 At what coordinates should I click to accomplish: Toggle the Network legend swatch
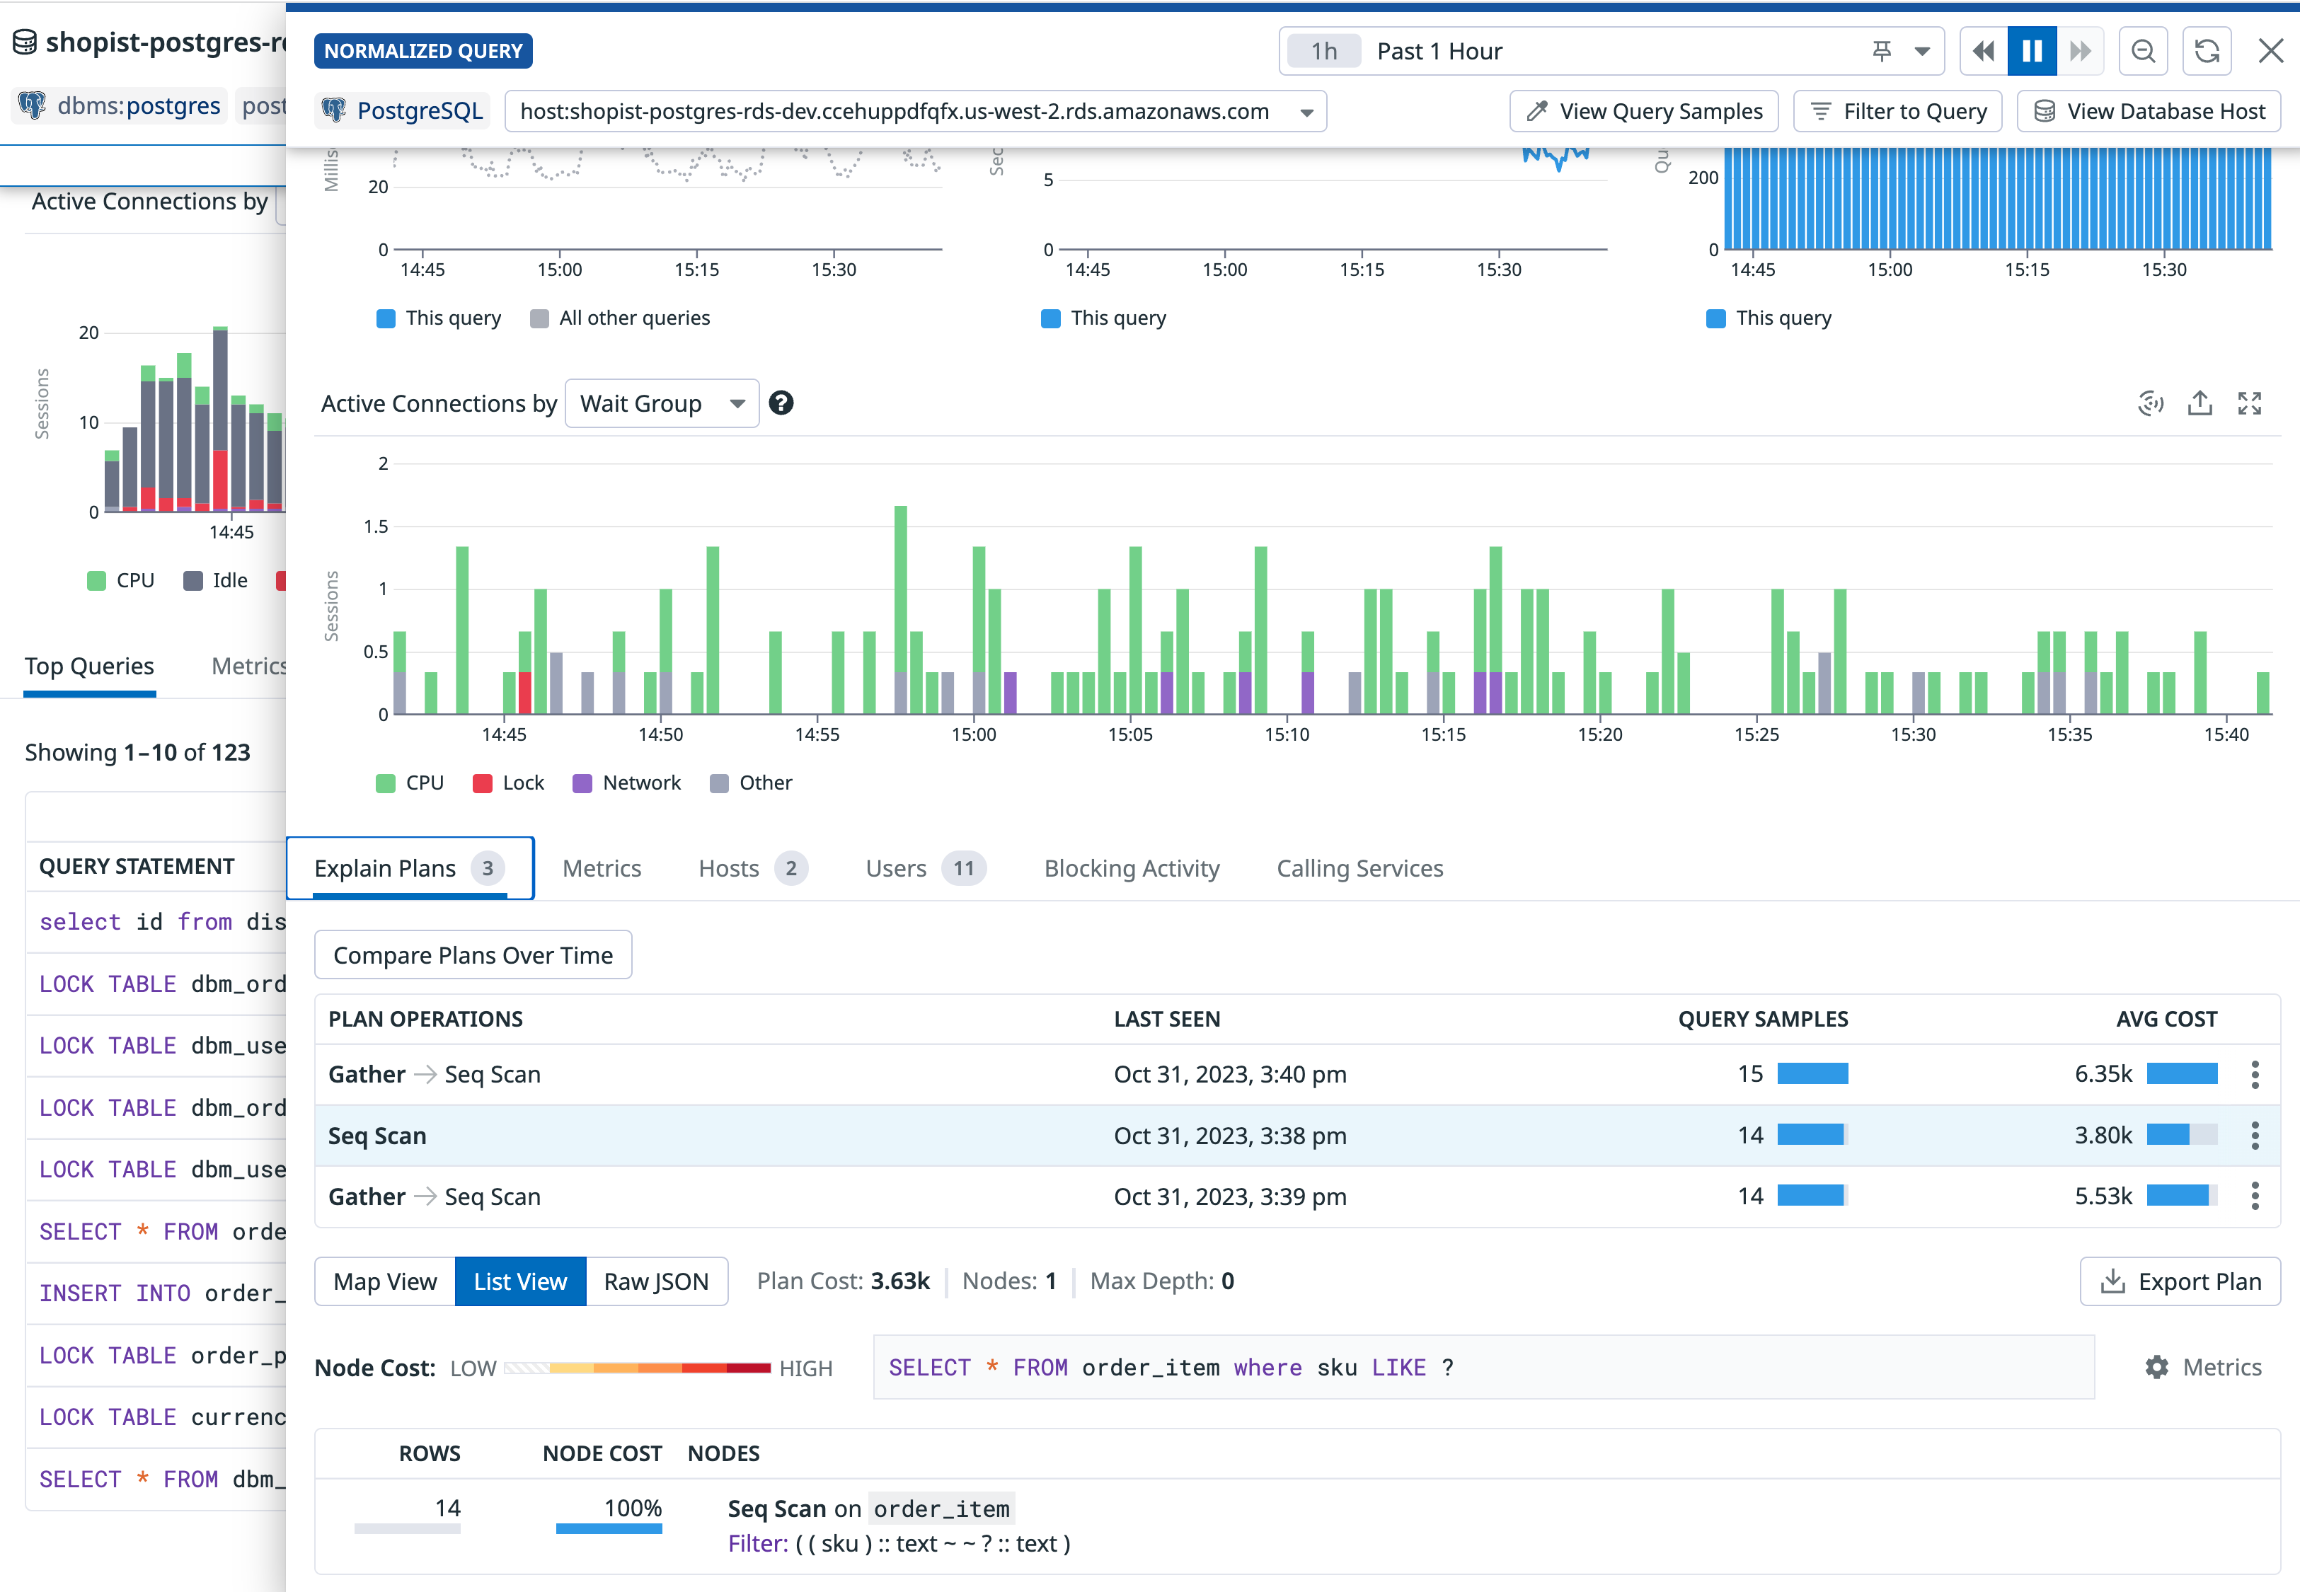click(582, 783)
